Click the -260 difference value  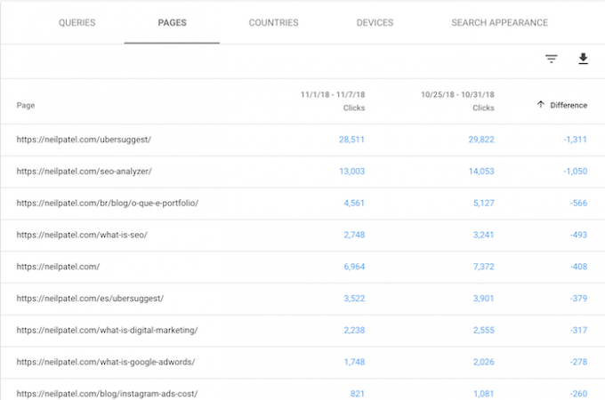(x=578, y=394)
